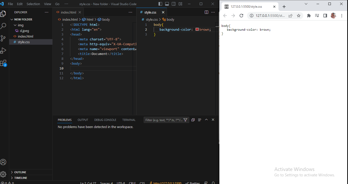Split the style.css editor to the right
348x184 pixels.
(207, 12)
